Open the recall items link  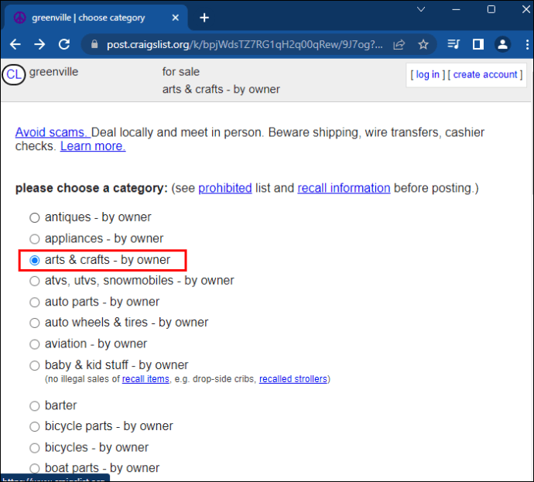pyautogui.click(x=145, y=379)
